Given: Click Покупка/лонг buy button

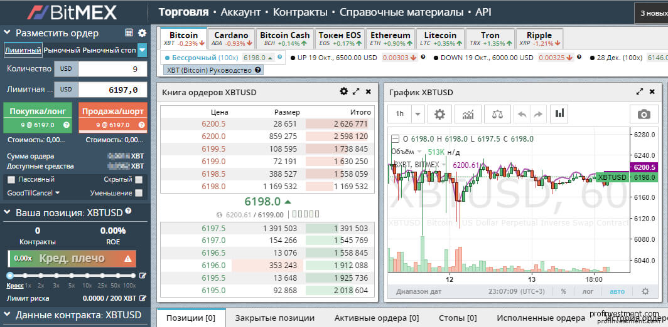Looking at the screenshot, I should click(x=38, y=117).
